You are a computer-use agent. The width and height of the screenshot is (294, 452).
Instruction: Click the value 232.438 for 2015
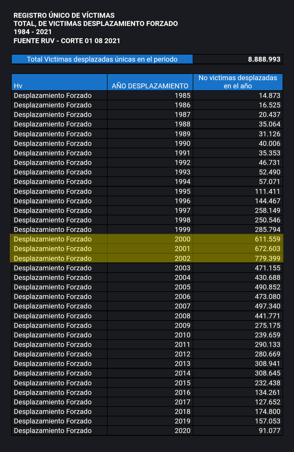[x=268, y=383]
